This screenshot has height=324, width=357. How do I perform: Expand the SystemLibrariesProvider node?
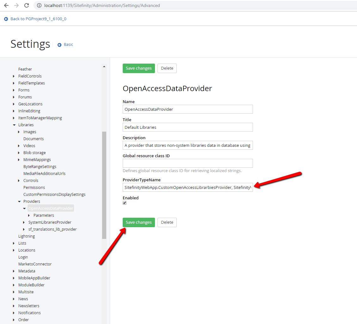pyautogui.click(x=24, y=222)
